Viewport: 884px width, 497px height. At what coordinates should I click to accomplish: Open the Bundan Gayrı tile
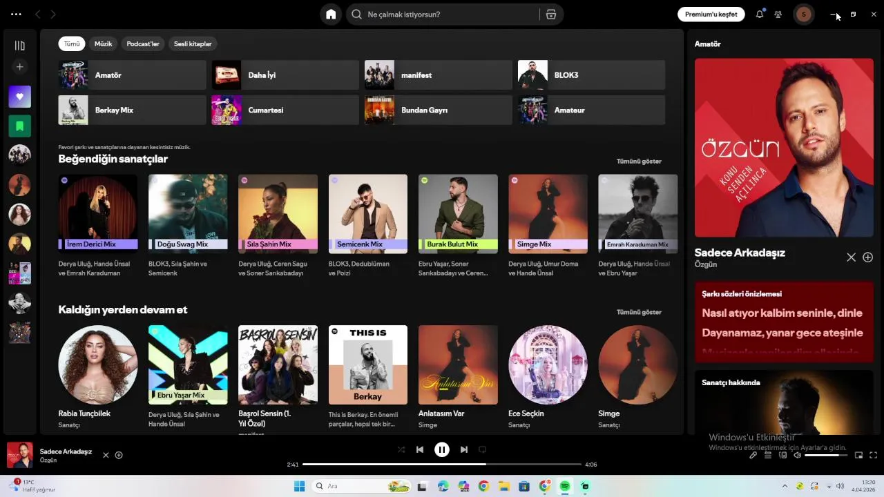(439, 110)
